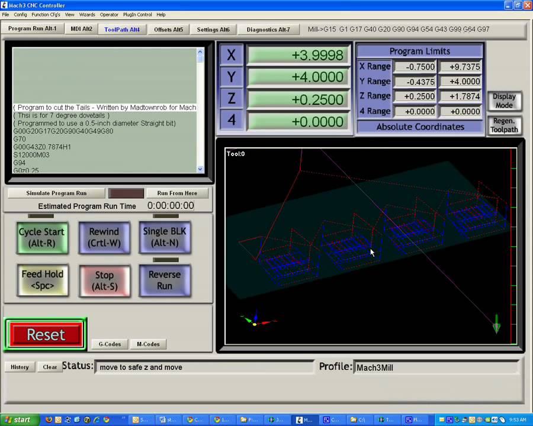Go to Offsets Alt5 tab
The width and height of the screenshot is (533, 426).
click(168, 30)
